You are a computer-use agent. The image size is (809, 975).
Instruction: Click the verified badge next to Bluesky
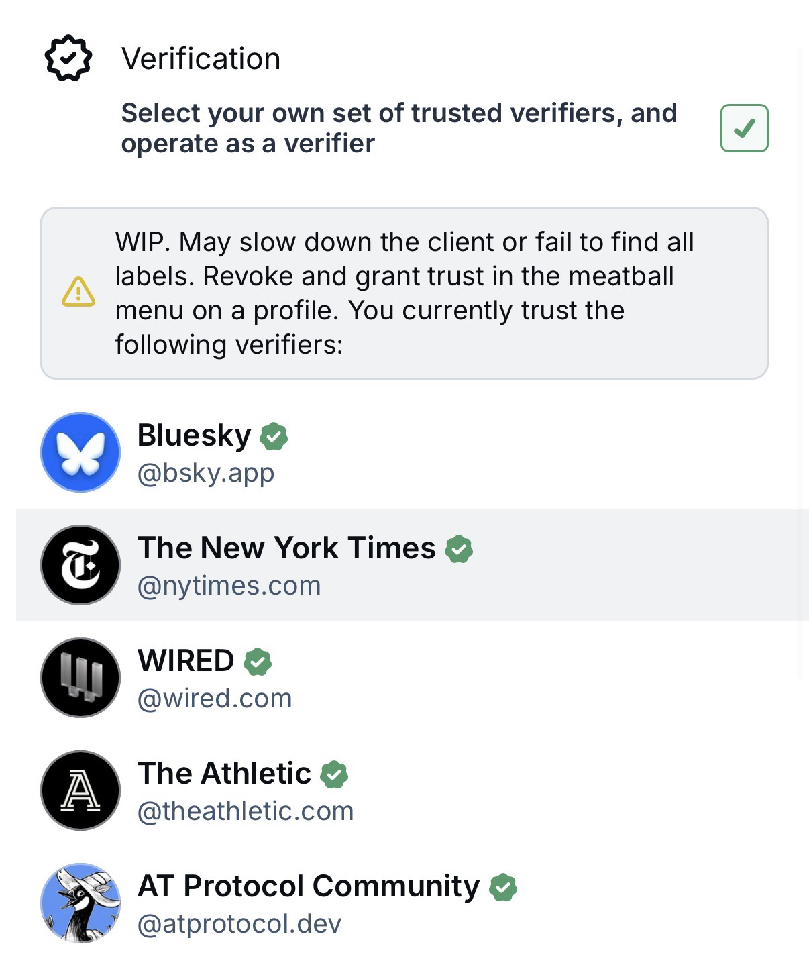click(274, 436)
